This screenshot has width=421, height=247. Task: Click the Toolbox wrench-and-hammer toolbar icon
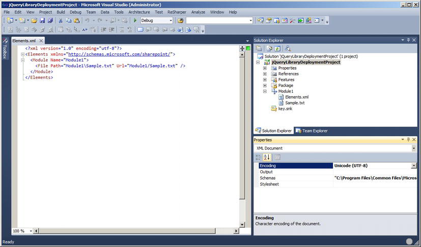point(292,20)
